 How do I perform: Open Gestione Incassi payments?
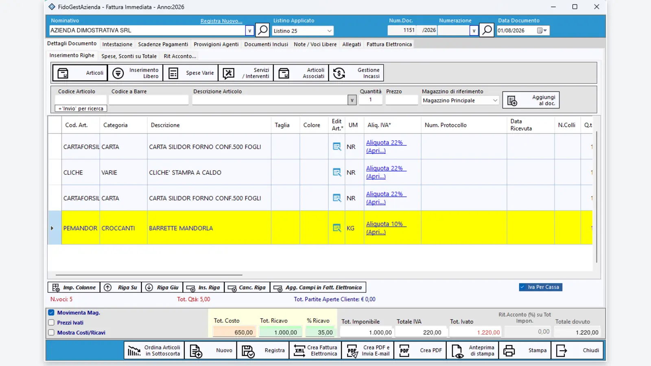[356, 73]
